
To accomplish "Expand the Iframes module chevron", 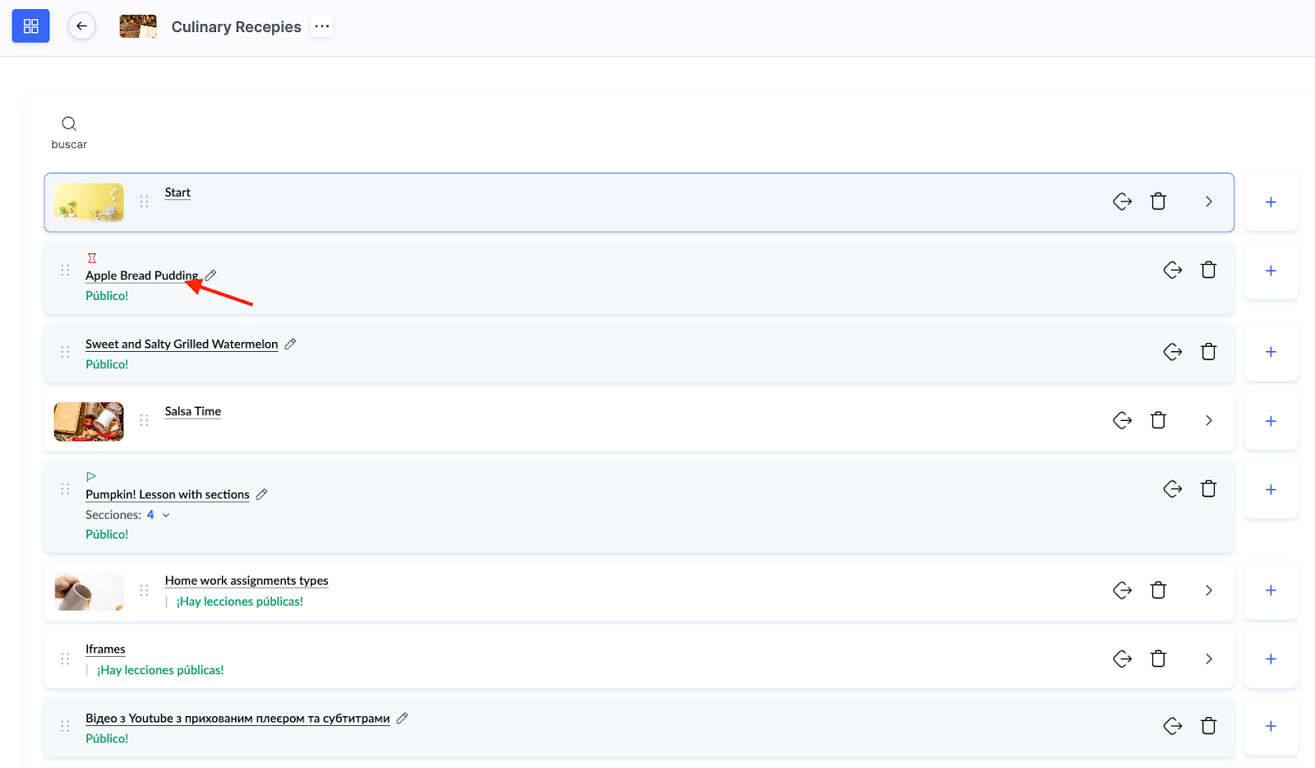I will 1208,659.
